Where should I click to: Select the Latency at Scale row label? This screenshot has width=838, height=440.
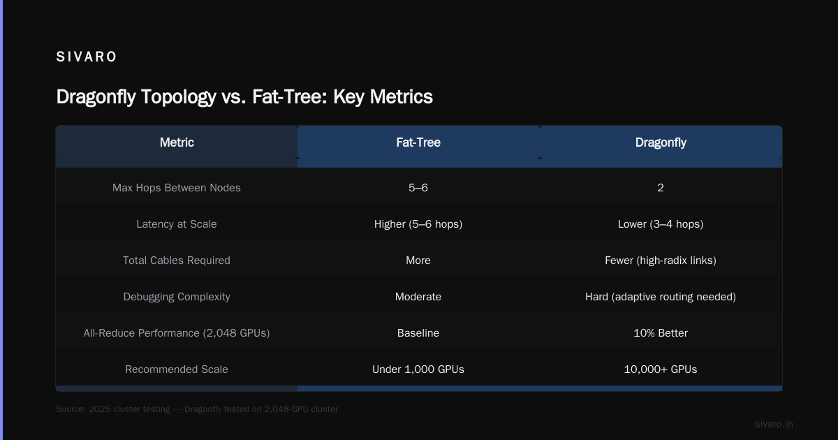177,224
